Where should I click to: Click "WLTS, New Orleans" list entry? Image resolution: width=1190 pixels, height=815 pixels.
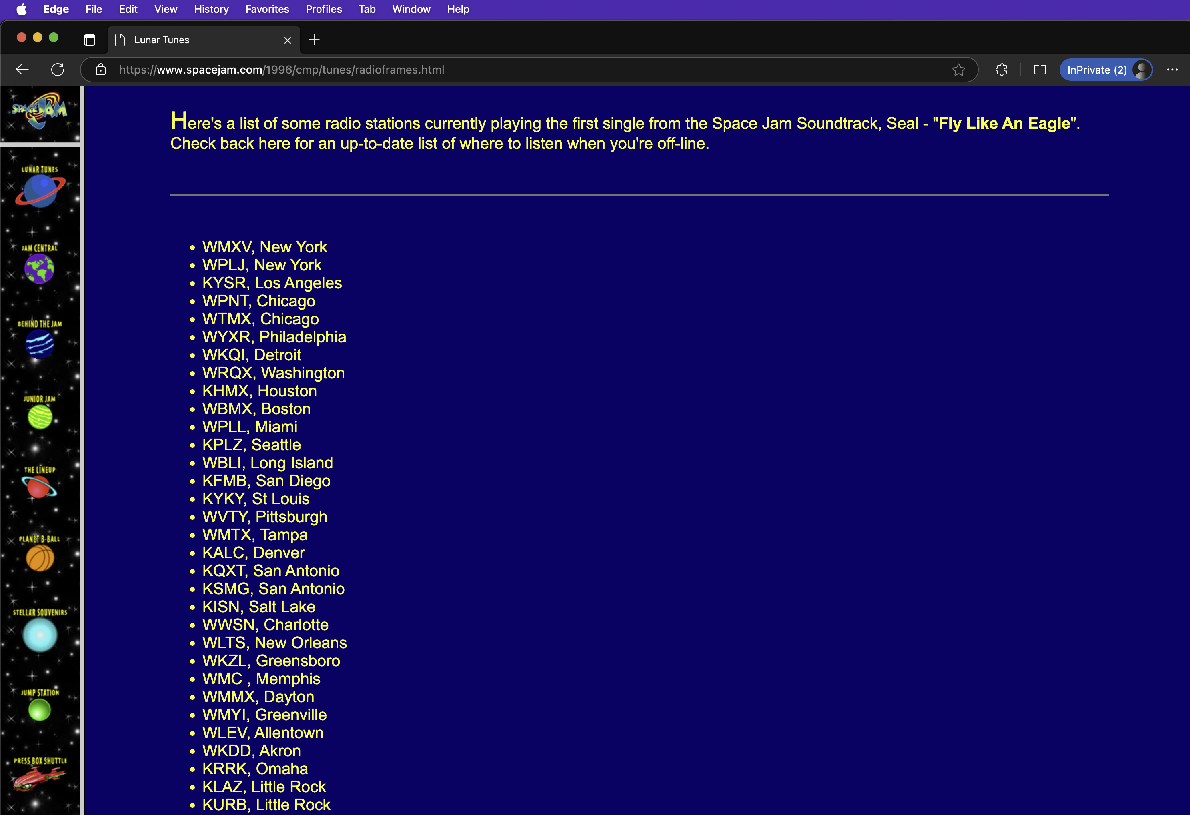point(274,643)
